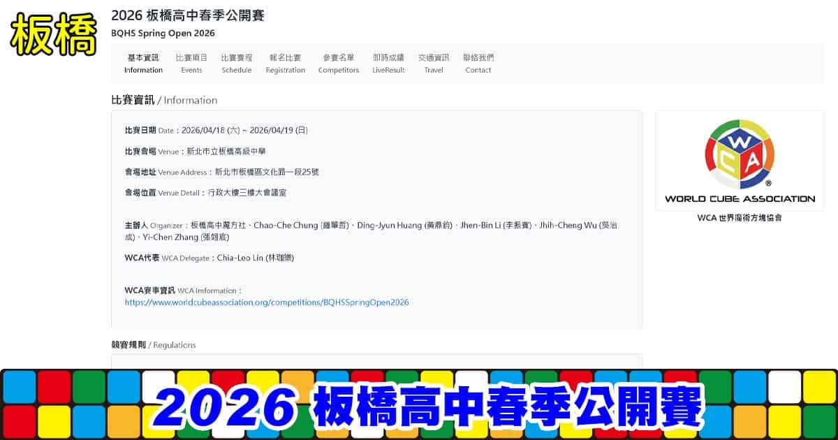Click the 比賽資訊 / Information section heading

tap(164, 100)
